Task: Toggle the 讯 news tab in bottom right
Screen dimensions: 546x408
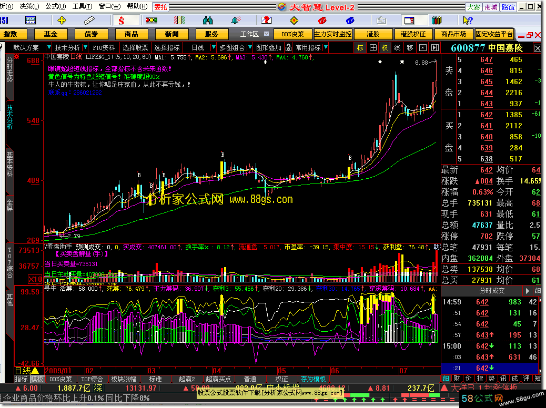Action: tap(503, 379)
